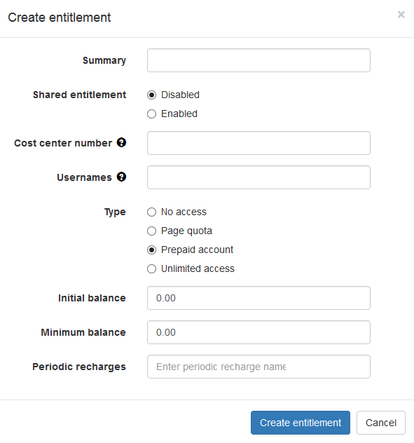Click the Initial balance field

click(258, 298)
